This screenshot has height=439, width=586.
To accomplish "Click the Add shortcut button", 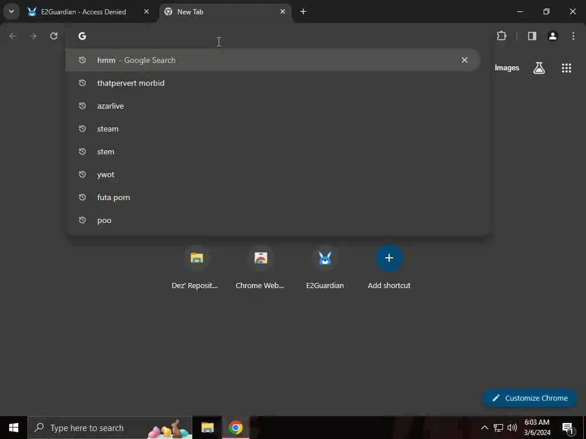I will coord(389,268).
